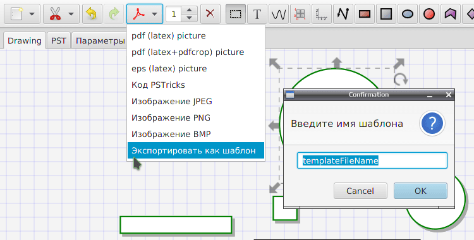
Task: Select the polyline tool
Action: [343, 14]
